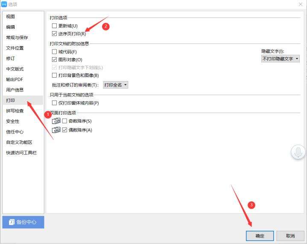Viewport: 307px width, 244px height.
Task: Open the 文件位置 settings
Action: point(23,48)
